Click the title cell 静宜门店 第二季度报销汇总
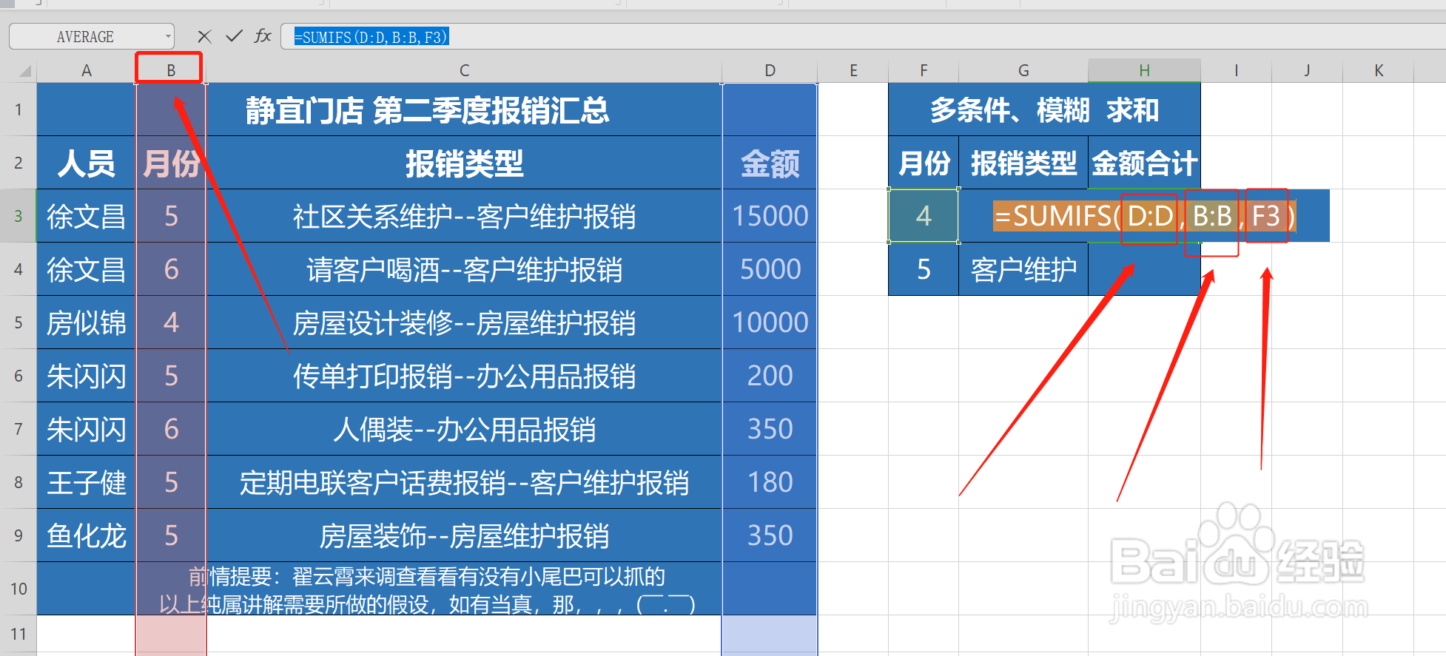Screen dimensions: 1446x656 [428, 109]
